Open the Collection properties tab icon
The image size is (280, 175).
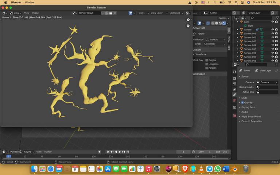(x=235, y=107)
